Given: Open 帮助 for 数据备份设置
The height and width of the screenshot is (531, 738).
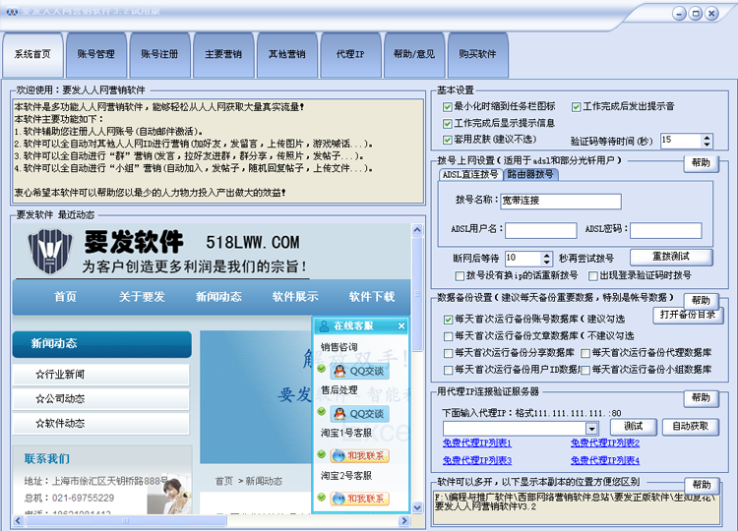Looking at the screenshot, I should (x=701, y=301).
